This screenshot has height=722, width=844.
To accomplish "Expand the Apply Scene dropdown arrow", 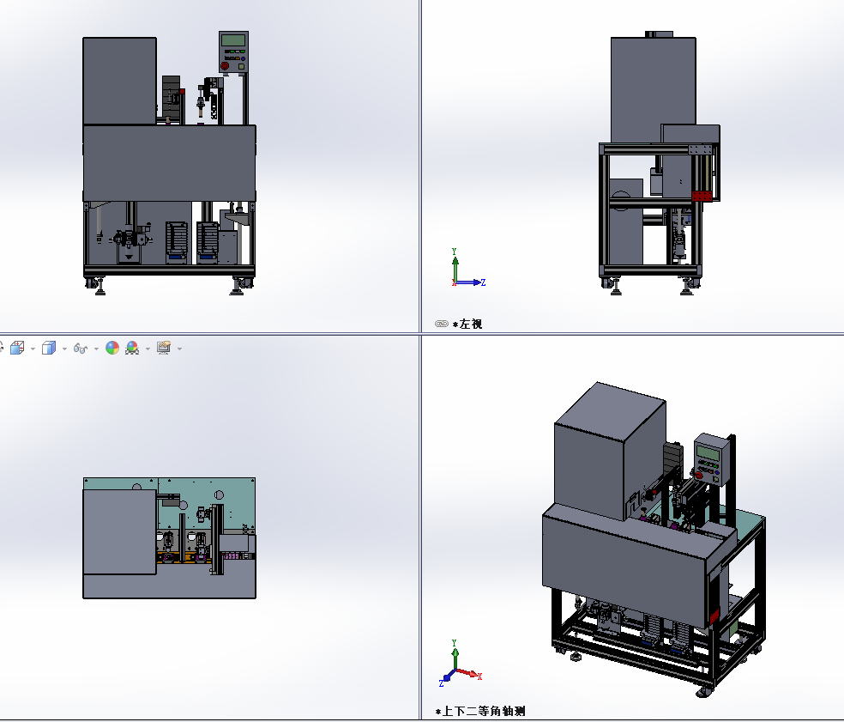I will [x=148, y=349].
